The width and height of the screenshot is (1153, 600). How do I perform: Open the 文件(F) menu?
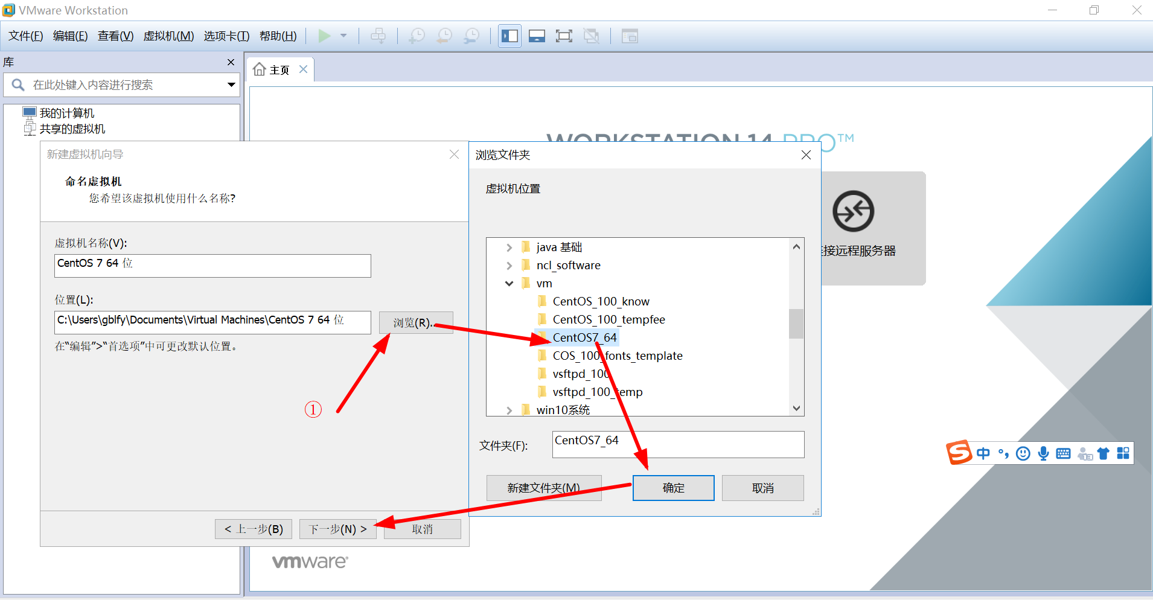pyautogui.click(x=26, y=36)
